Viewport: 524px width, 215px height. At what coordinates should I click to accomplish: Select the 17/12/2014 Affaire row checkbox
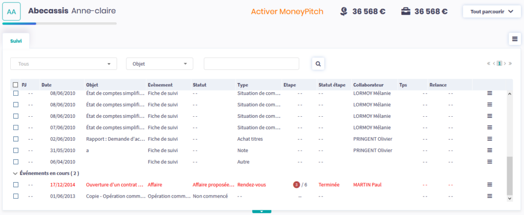pyautogui.click(x=15, y=184)
